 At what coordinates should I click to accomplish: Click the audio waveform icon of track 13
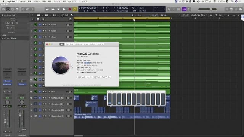click(x=35, y=98)
